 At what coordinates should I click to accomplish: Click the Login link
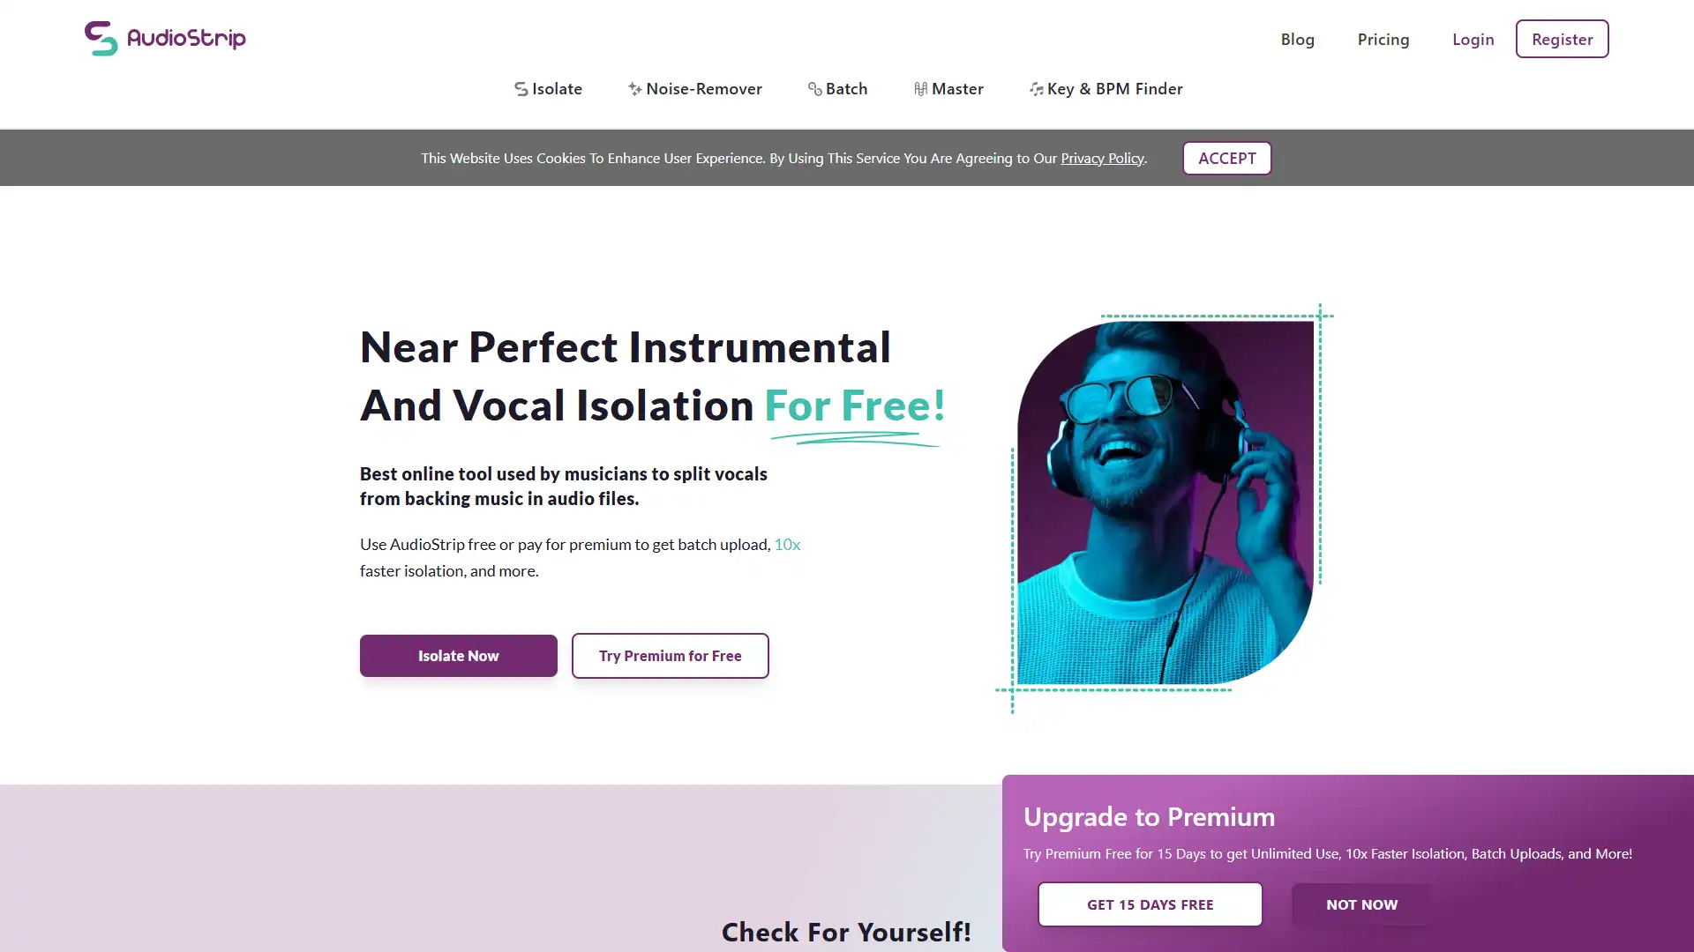1473,39
